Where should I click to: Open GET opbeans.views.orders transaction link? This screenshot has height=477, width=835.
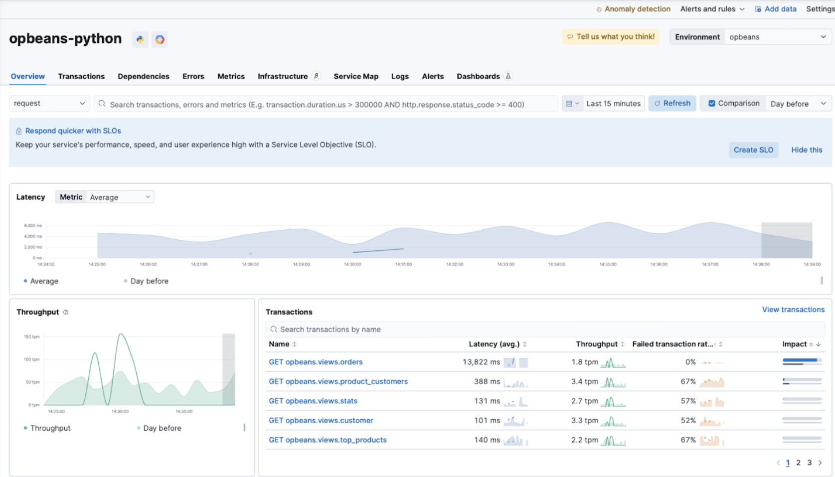tap(316, 362)
